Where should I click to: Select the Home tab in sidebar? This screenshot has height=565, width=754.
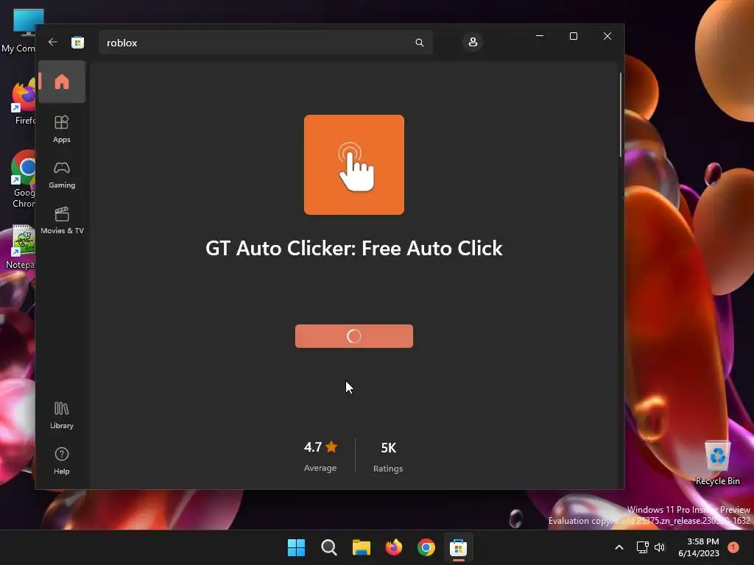pyautogui.click(x=62, y=82)
